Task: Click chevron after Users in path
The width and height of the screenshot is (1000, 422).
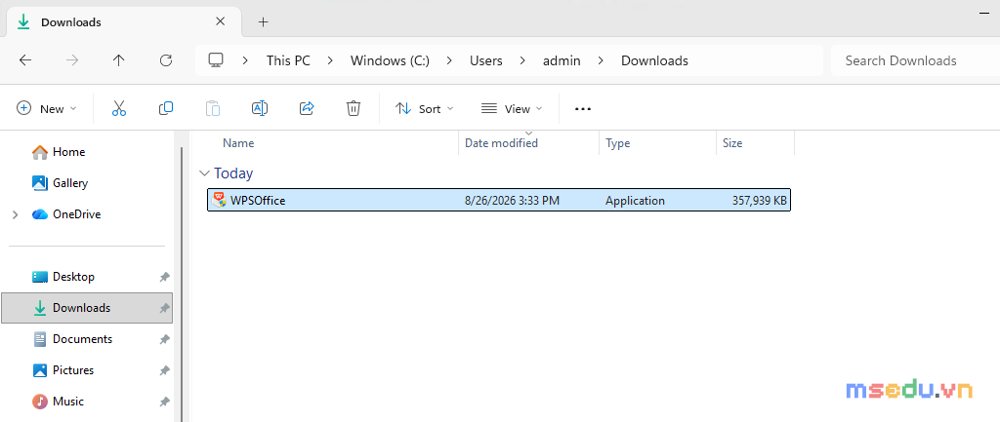Action: 523,60
